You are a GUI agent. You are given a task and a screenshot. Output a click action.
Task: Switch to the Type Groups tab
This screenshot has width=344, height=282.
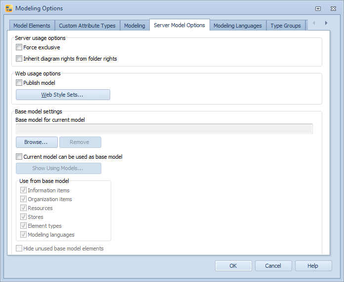coord(285,26)
